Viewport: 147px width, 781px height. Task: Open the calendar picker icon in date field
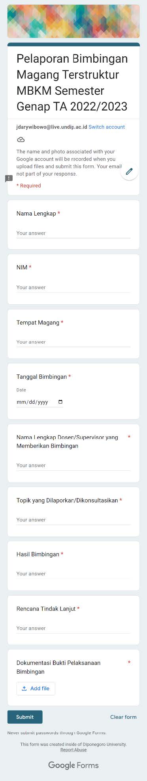(x=60, y=402)
